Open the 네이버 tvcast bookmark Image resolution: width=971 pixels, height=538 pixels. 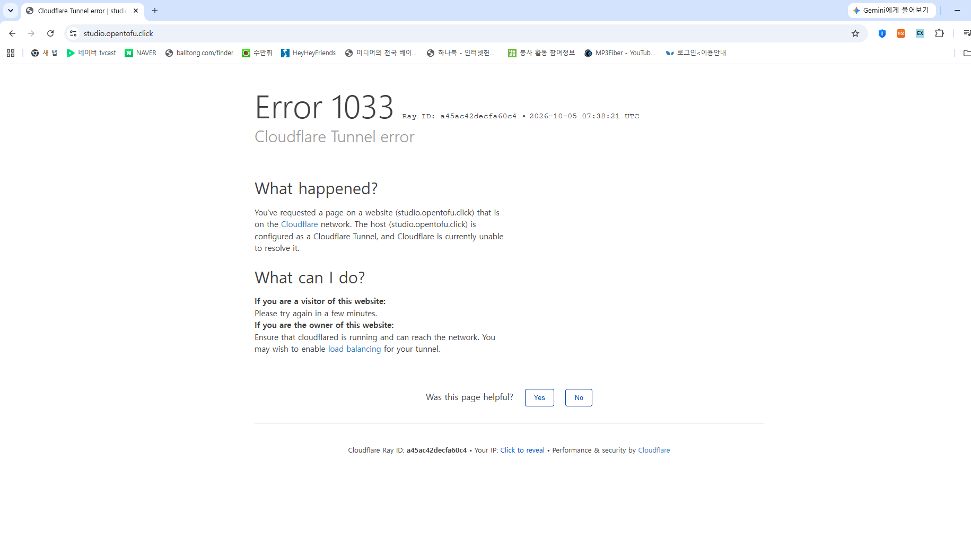pos(91,53)
